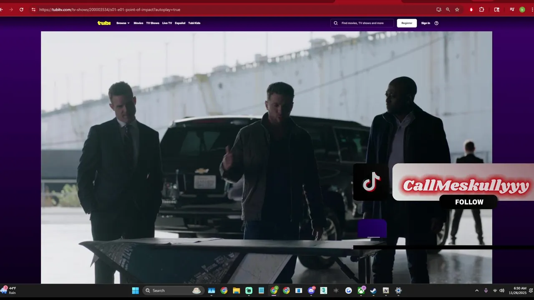Open the Xbox app taskbar icon
Screen dimensions: 534x300
click(x=361, y=290)
